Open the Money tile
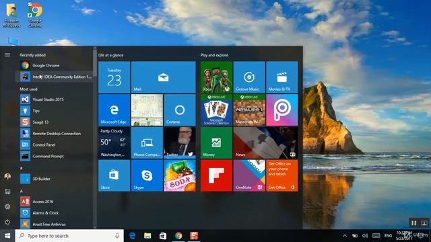 click(x=216, y=143)
